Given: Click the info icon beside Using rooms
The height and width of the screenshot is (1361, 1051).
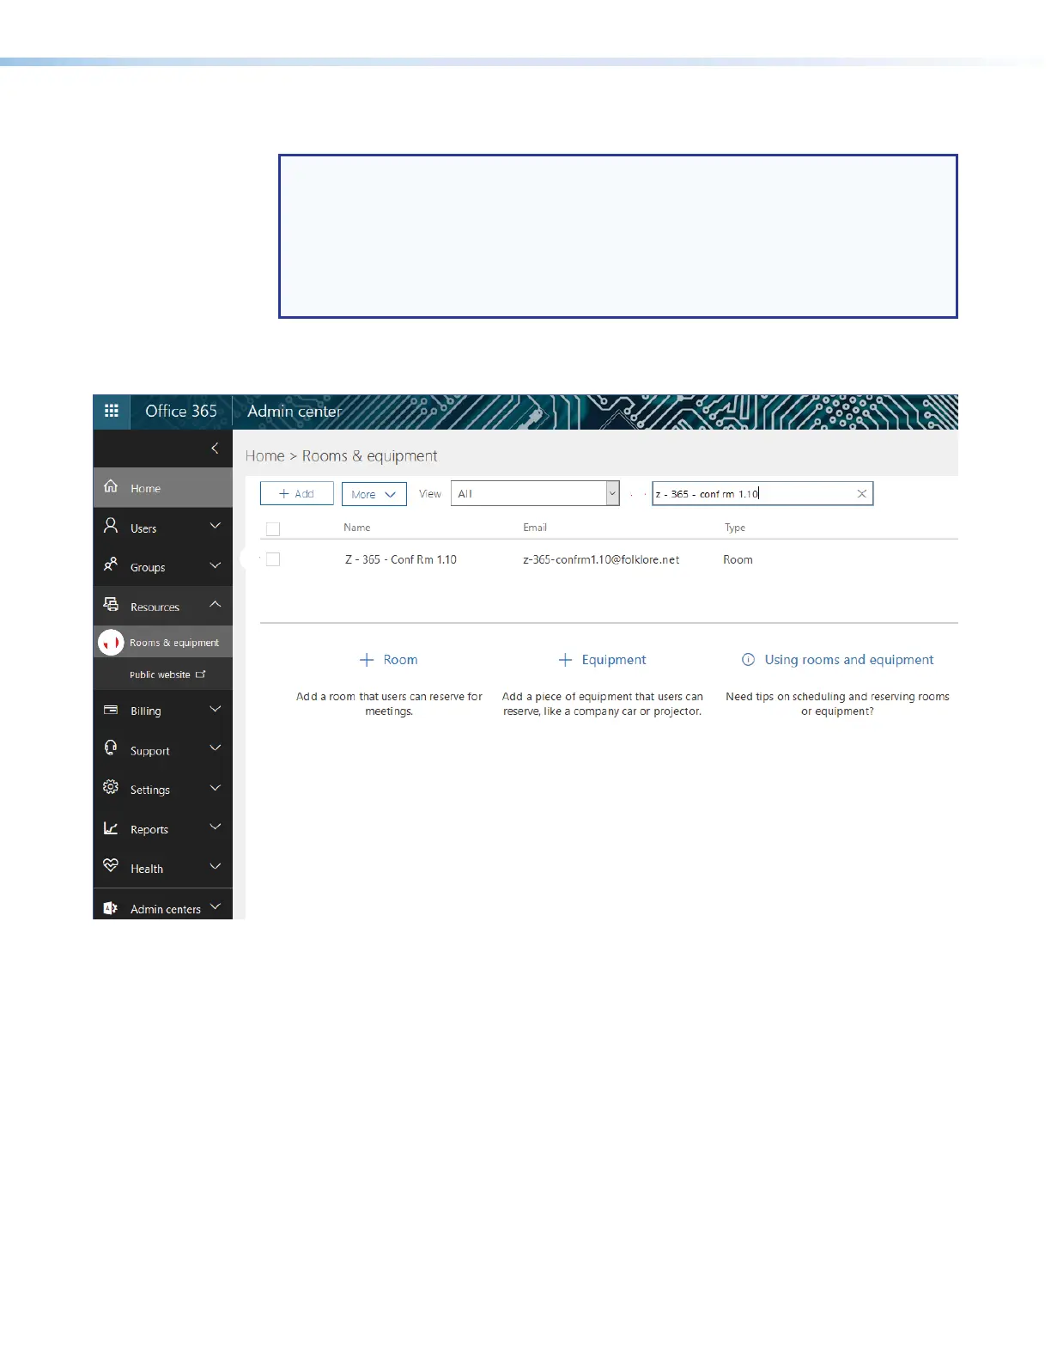Looking at the screenshot, I should coord(748,660).
